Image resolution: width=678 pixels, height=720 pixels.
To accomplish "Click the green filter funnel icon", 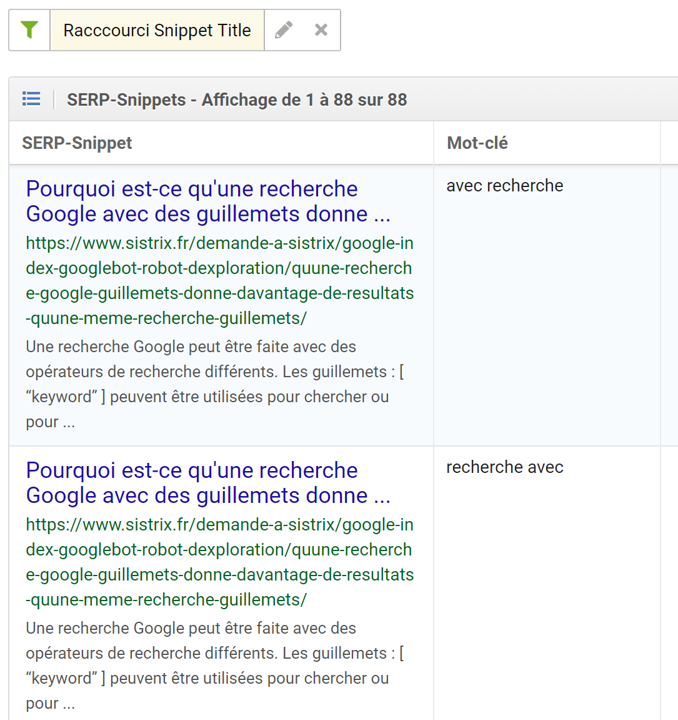I will coord(29,30).
